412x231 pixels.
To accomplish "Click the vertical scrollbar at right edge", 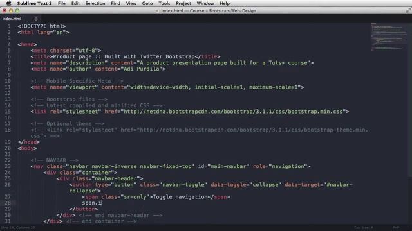I will coord(410,99).
